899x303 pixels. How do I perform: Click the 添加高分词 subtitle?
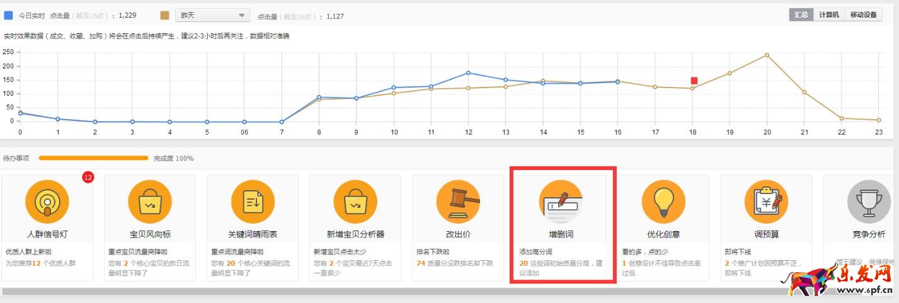(x=535, y=252)
